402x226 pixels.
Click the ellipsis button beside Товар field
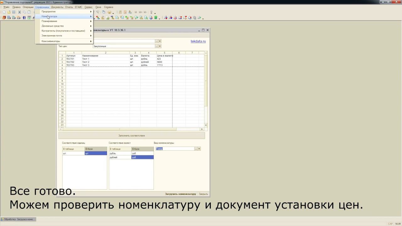coord(196,149)
